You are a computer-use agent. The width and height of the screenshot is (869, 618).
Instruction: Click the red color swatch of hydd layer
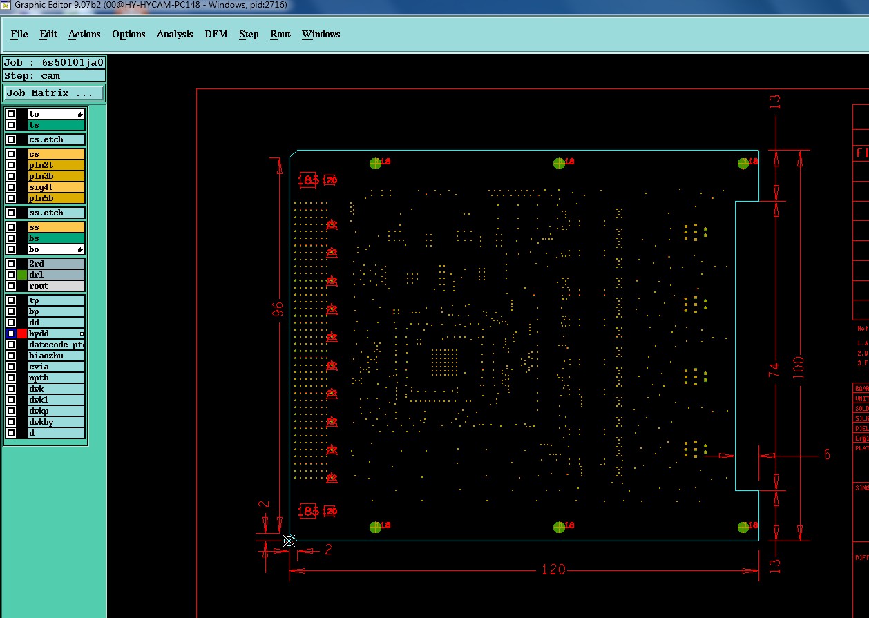22,334
